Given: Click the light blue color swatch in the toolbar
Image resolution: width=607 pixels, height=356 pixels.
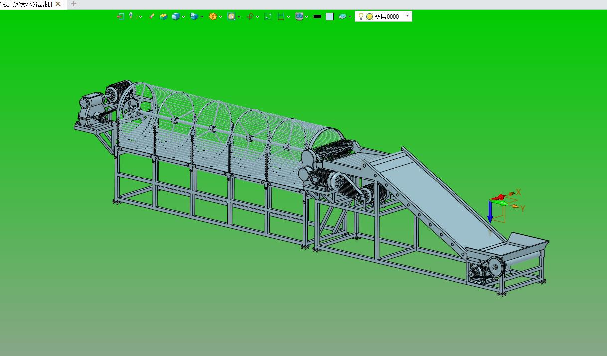Looking at the screenshot, I should pyautogui.click(x=330, y=16).
